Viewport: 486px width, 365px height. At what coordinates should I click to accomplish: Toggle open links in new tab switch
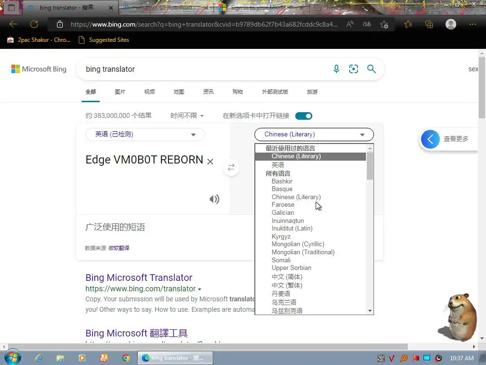point(303,116)
